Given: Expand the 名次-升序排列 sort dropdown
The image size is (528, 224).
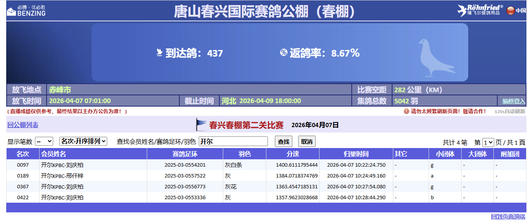Looking at the screenshot, I should point(83,141).
